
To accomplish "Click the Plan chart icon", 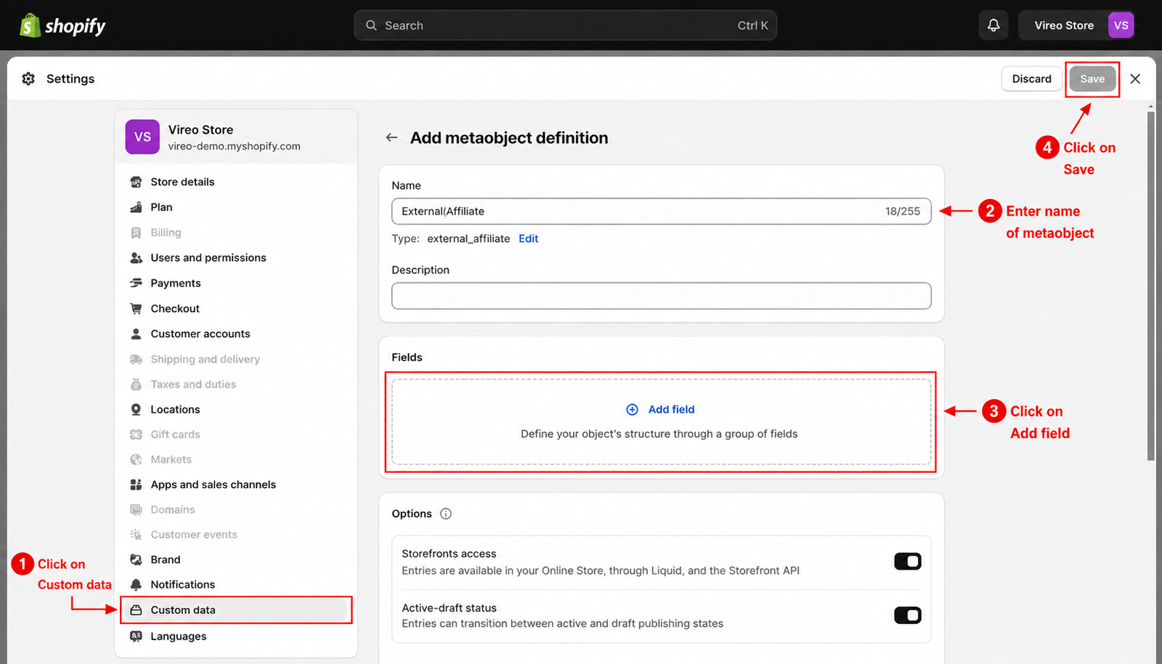I will pyautogui.click(x=136, y=207).
